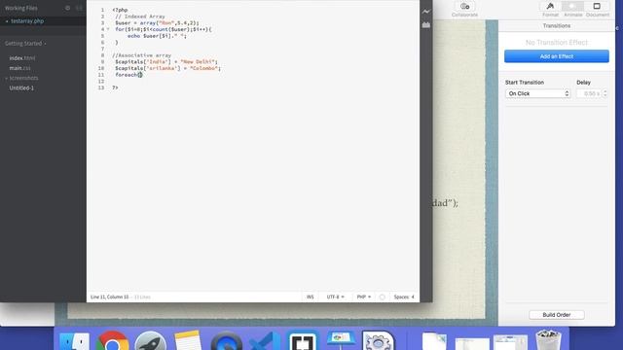Image resolution: width=623 pixels, height=350 pixels.
Task: Open the Trash in the Dock
Action: [x=548, y=340]
